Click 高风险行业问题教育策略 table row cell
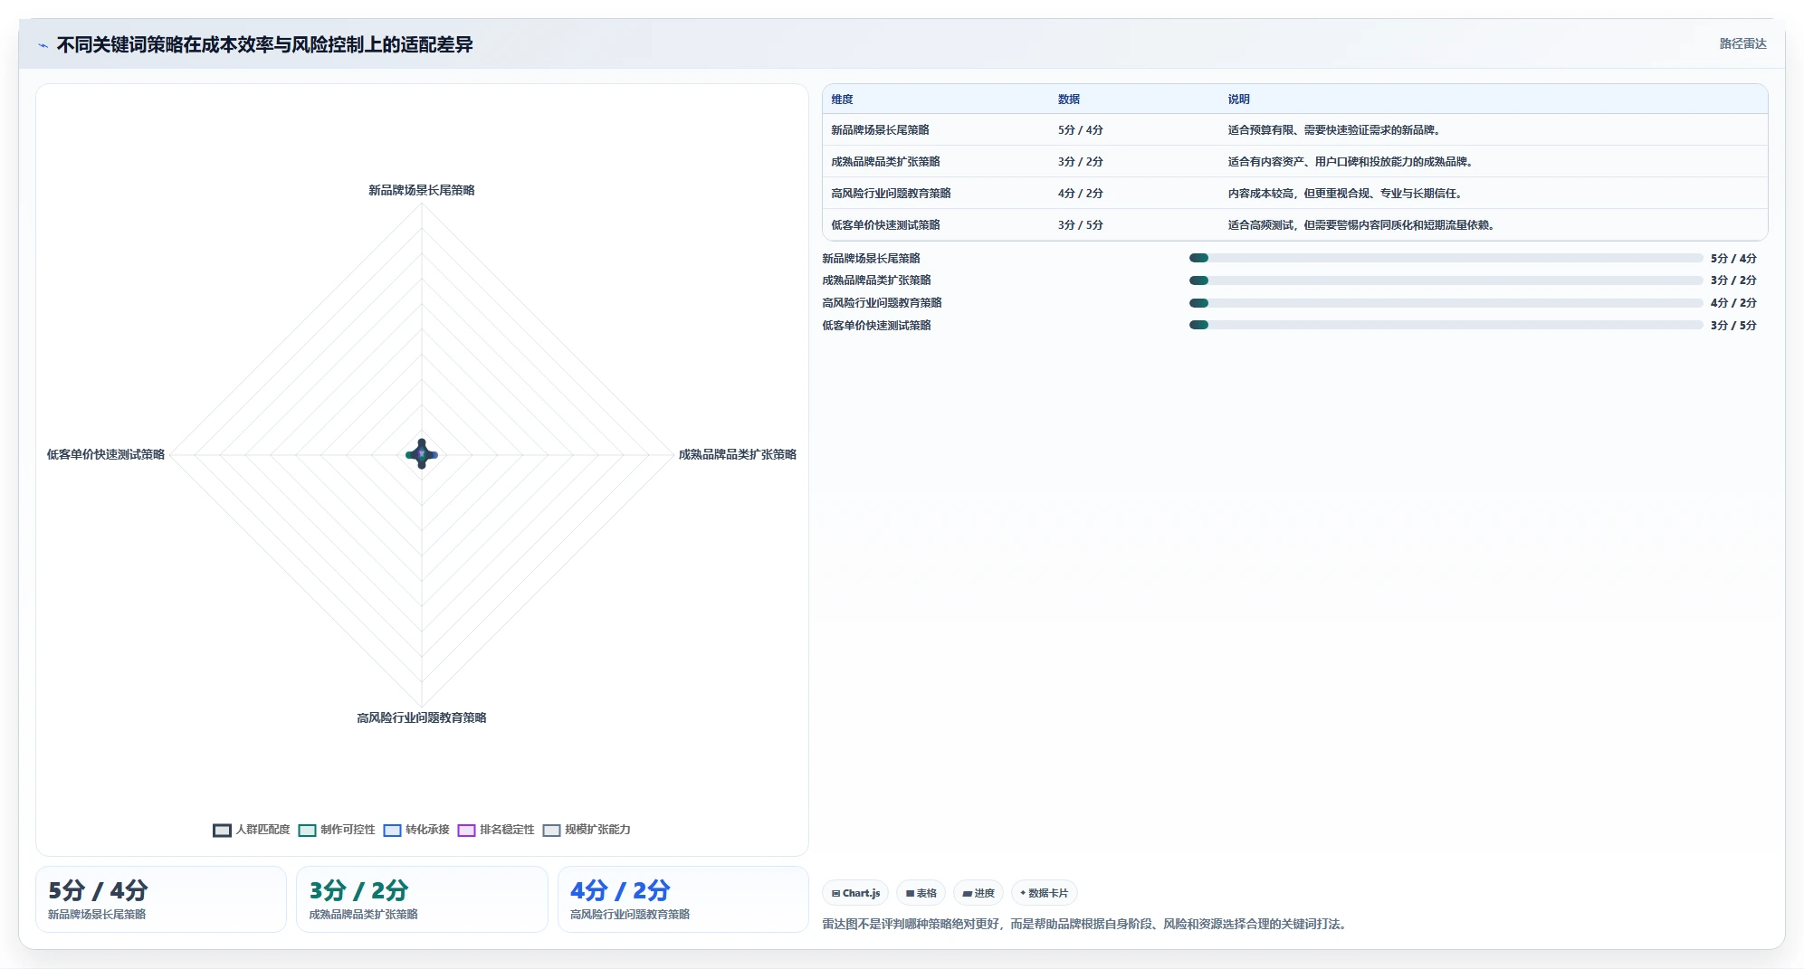The height and width of the screenshot is (969, 1804). pyautogui.click(x=891, y=194)
